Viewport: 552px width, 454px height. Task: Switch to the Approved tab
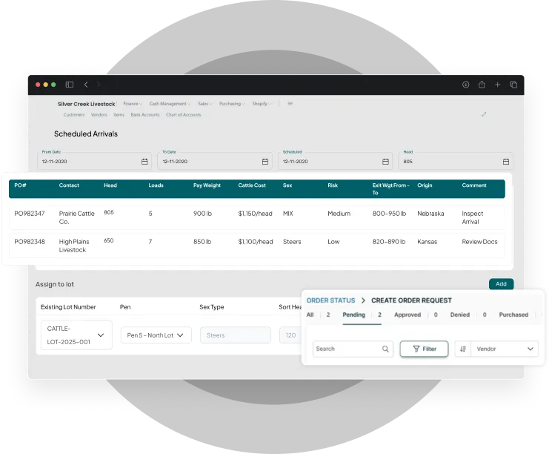tap(408, 315)
